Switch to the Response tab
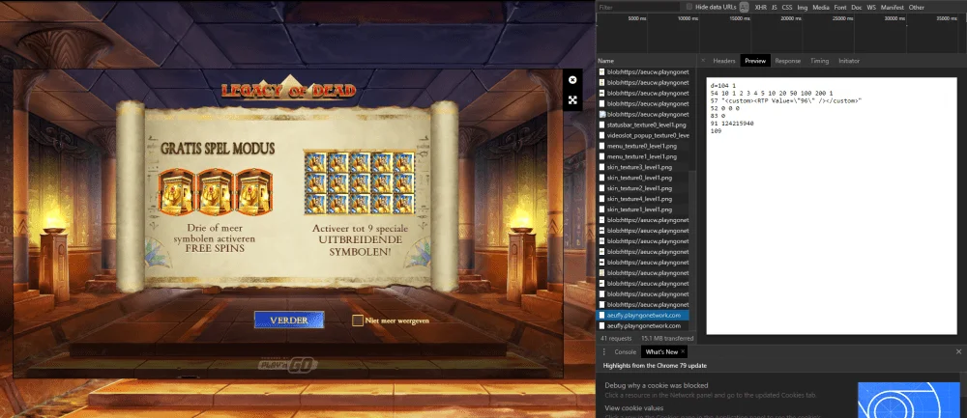967x418 pixels. [x=787, y=61]
